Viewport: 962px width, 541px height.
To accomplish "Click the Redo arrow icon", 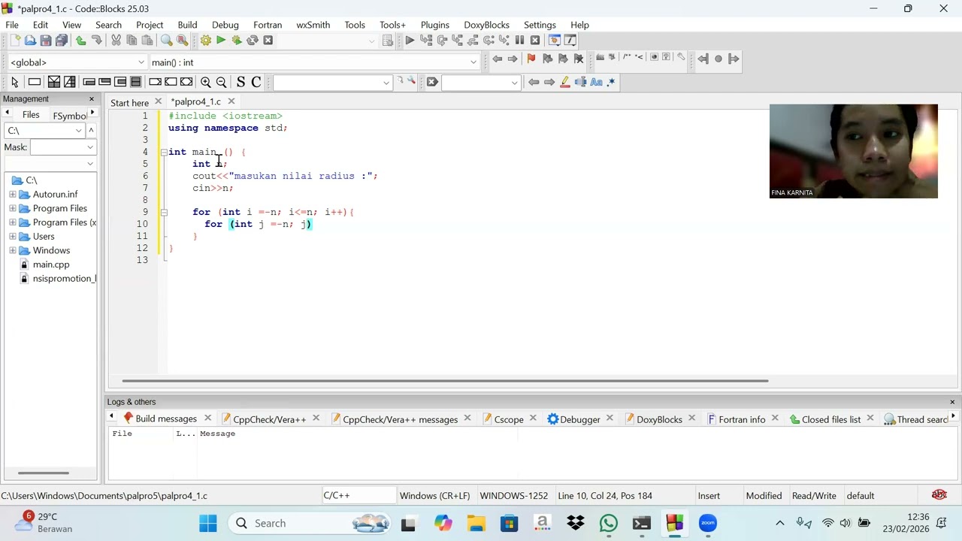I will tap(96, 41).
